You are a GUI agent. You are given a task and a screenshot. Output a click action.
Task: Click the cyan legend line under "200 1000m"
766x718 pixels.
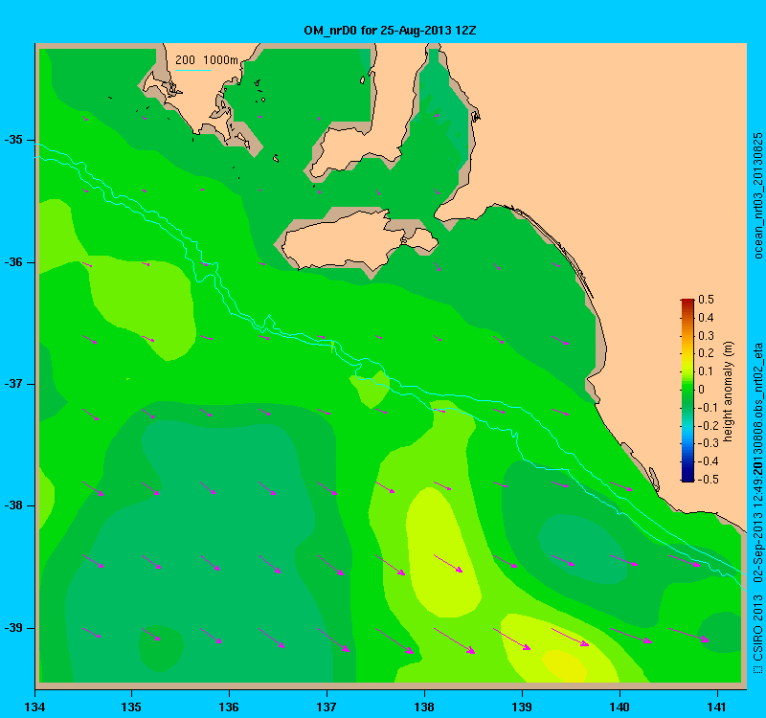click(x=193, y=70)
